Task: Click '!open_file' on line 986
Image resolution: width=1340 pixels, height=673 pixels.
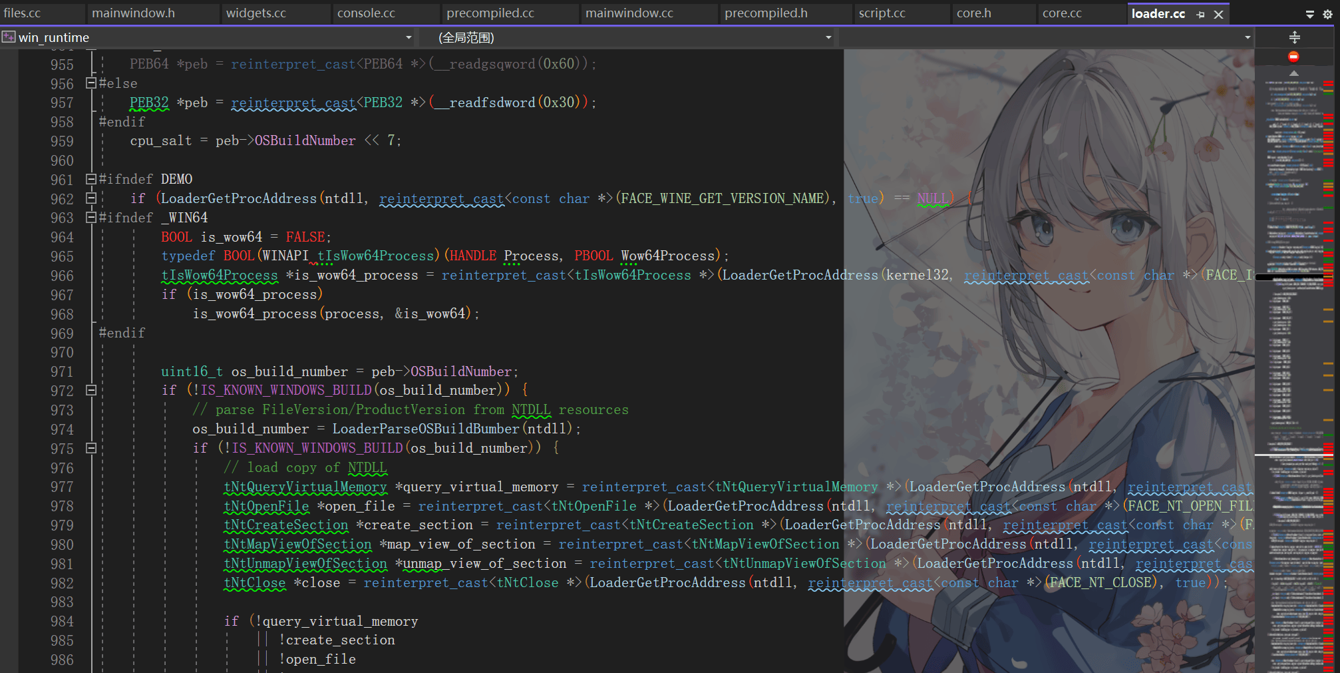Action: pyautogui.click(x=317, y=659)
